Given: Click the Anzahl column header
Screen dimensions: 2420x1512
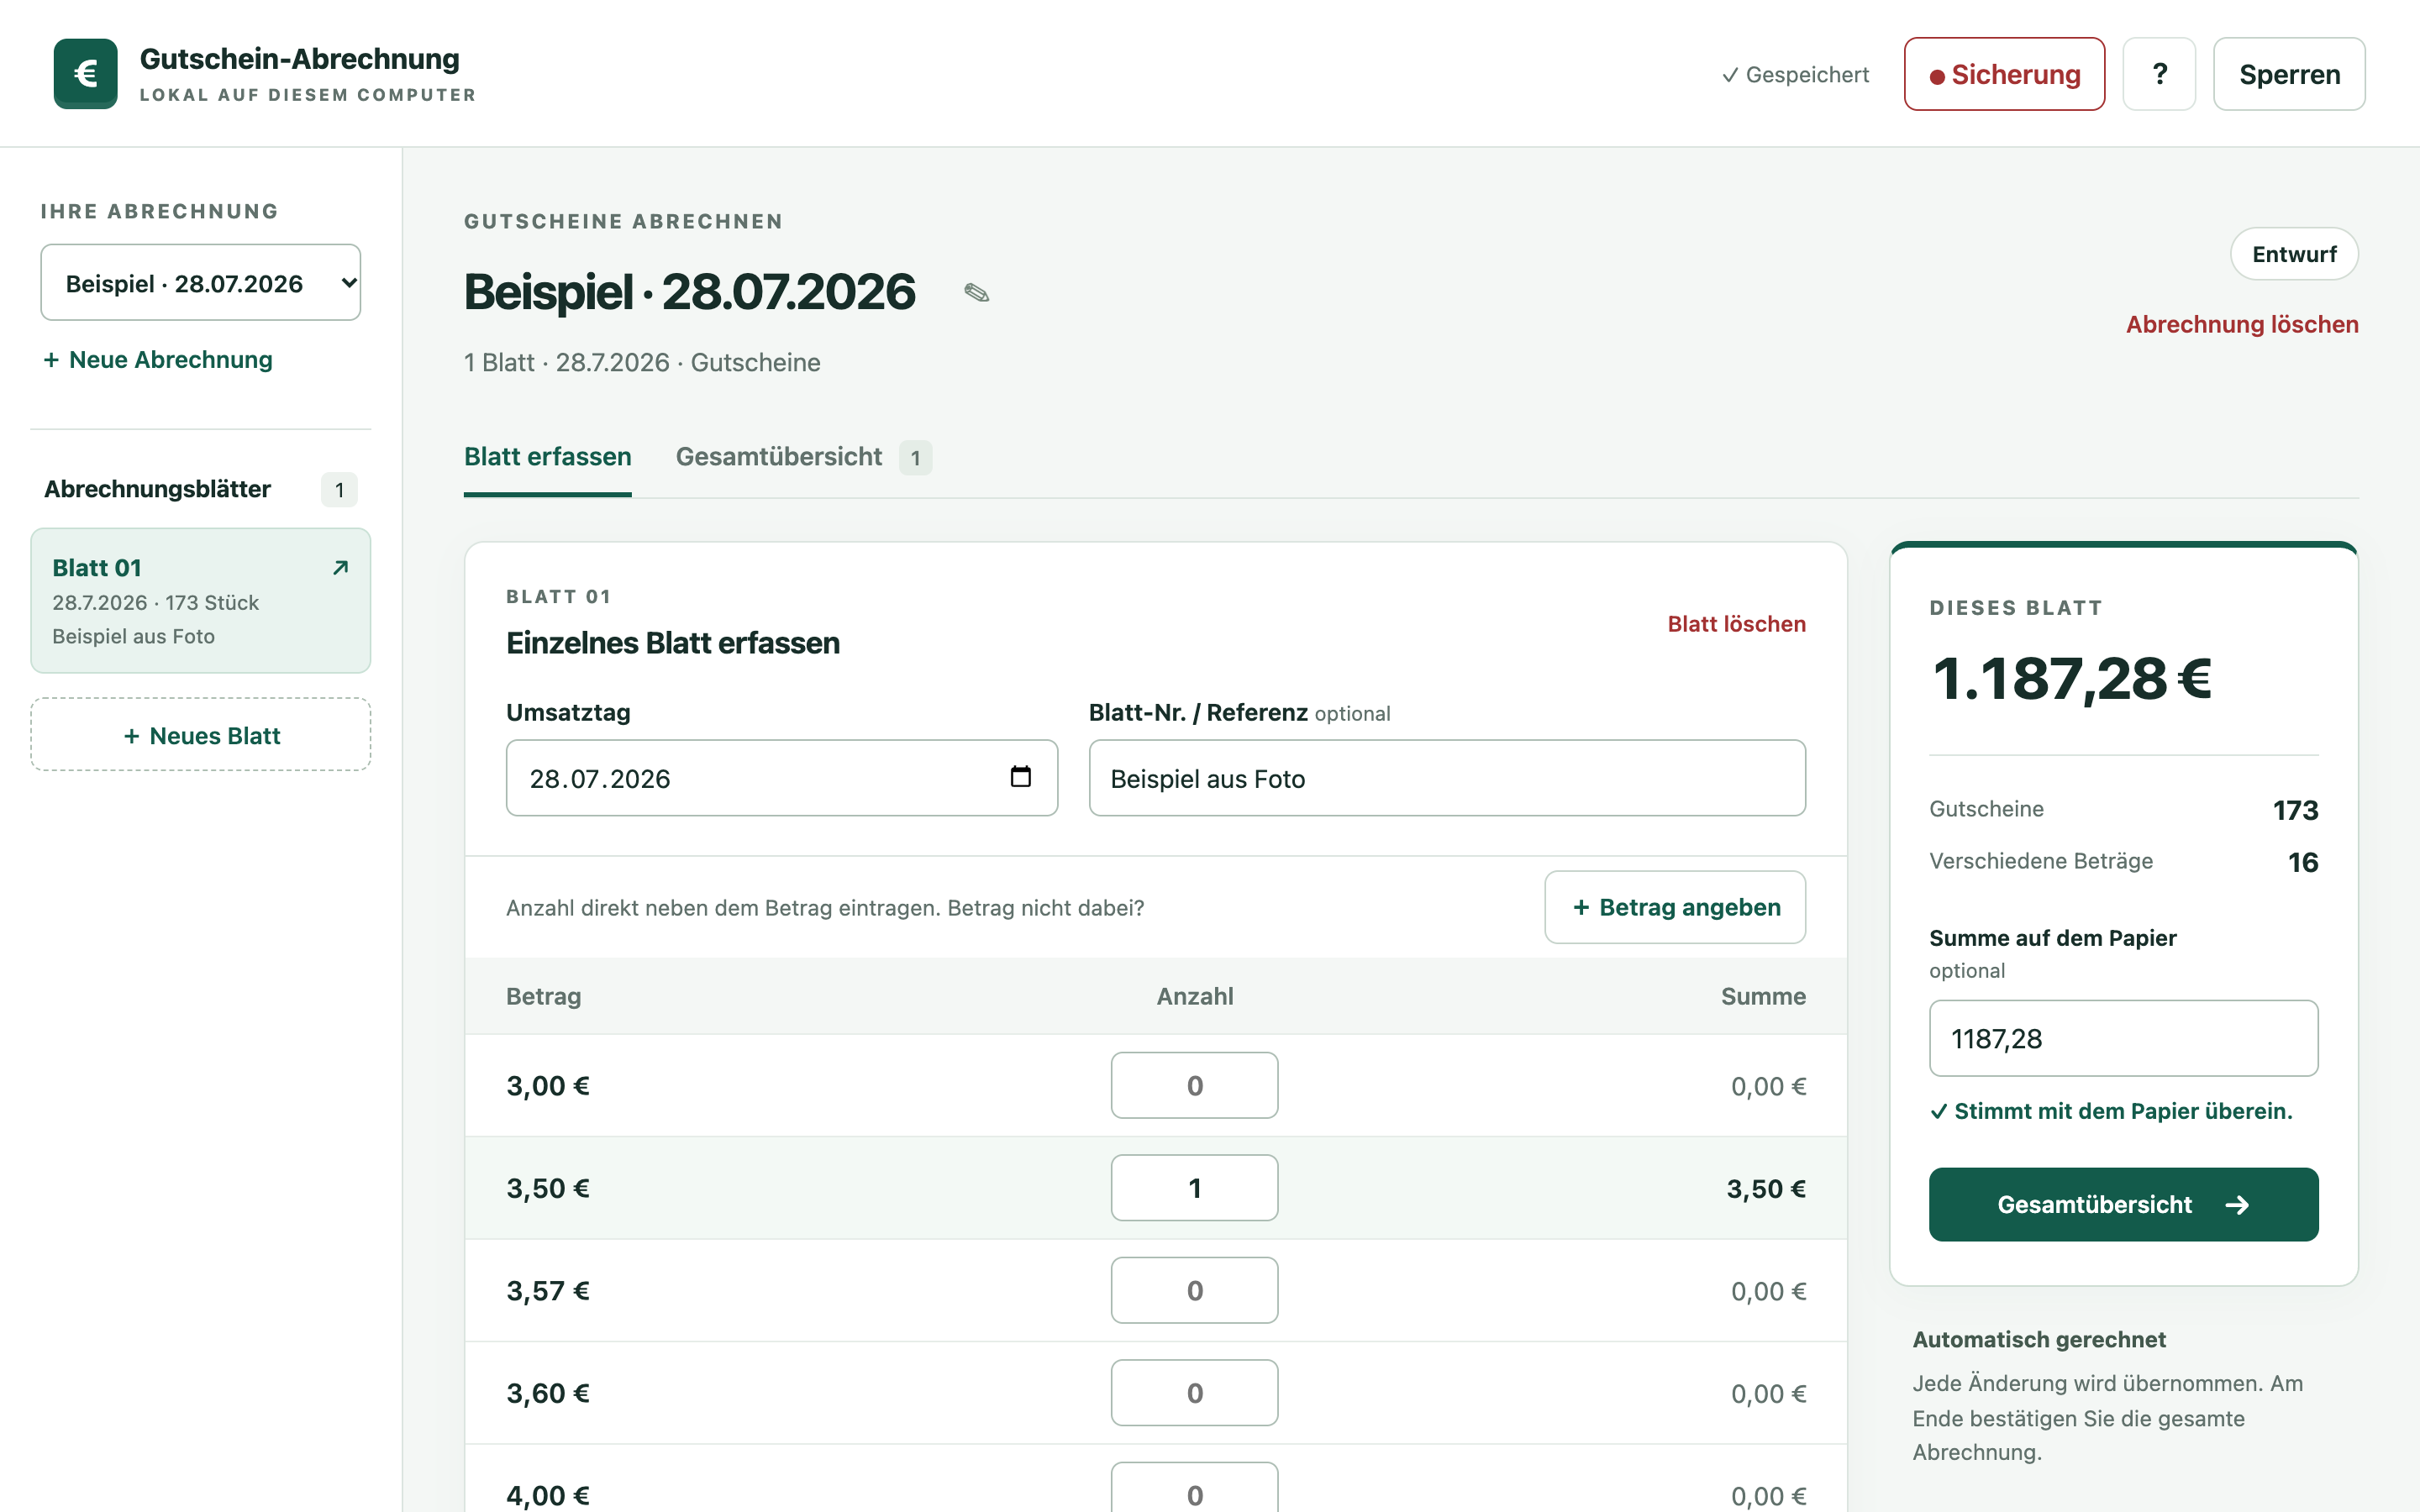Looking at the screenshot, I should [1195, 996].
